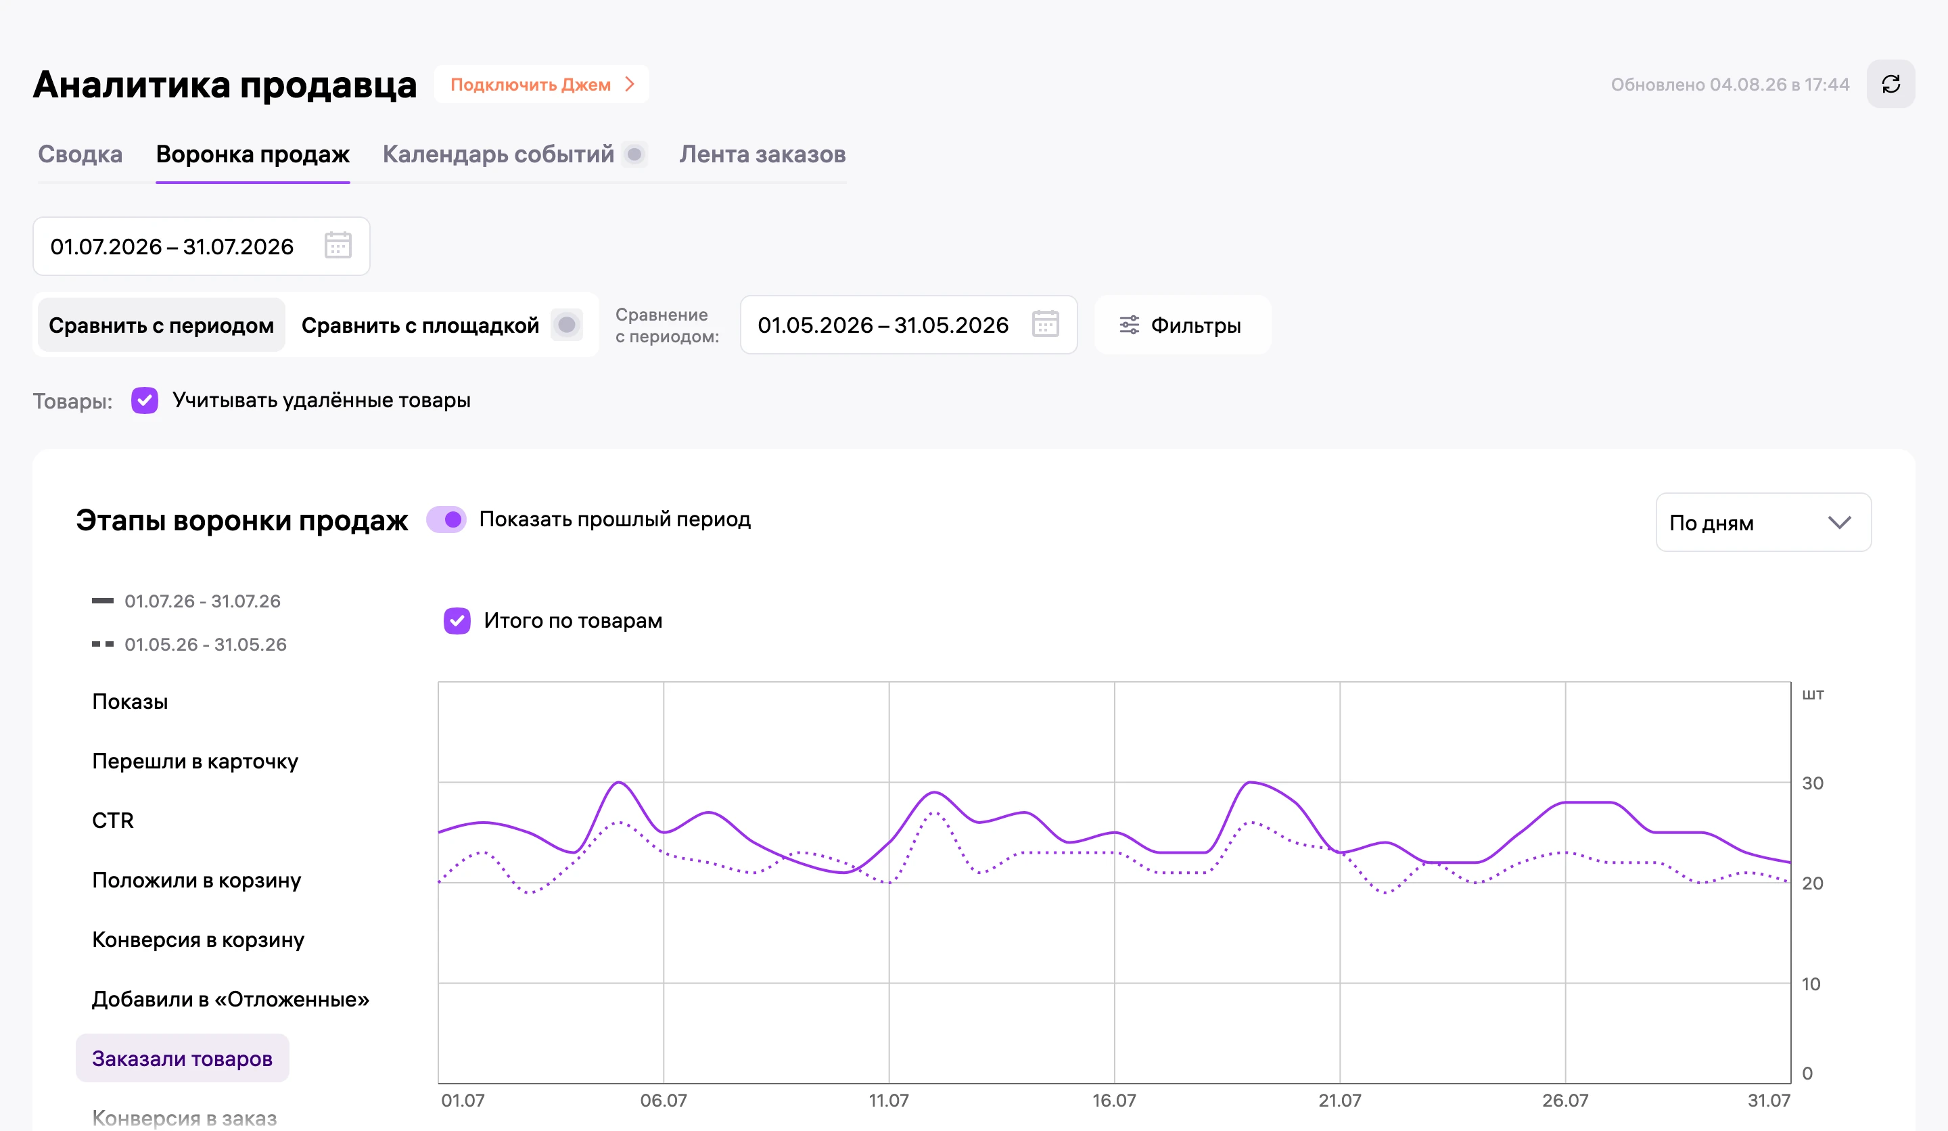Click arrow in Подключить Джем button
Image resolution: width=1948 pixels, height=1131 pixels.
[630, 83]
